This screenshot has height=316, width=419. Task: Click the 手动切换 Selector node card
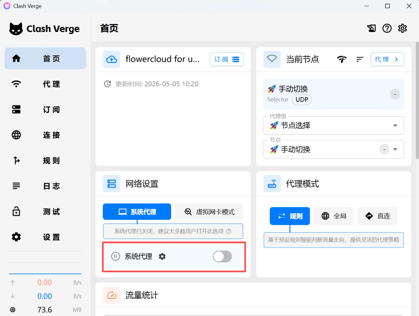tap(333, 94)
